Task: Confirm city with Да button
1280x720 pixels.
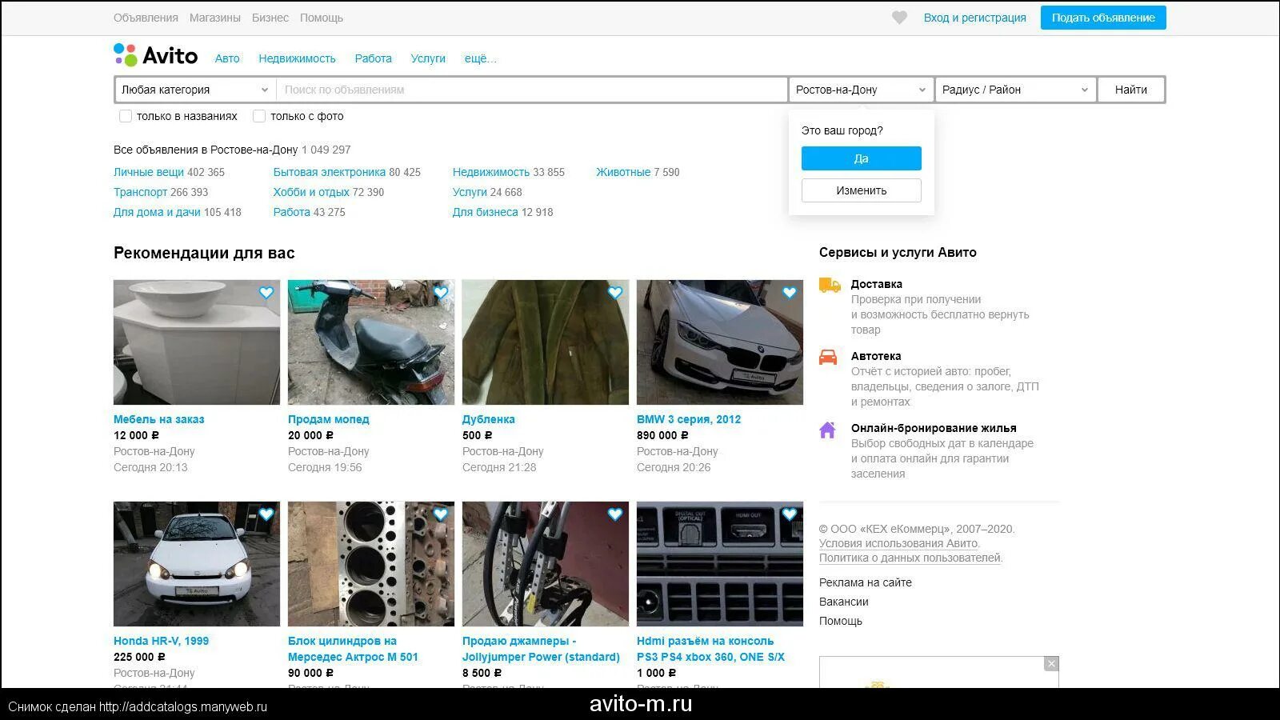Action: coord(862,158)
